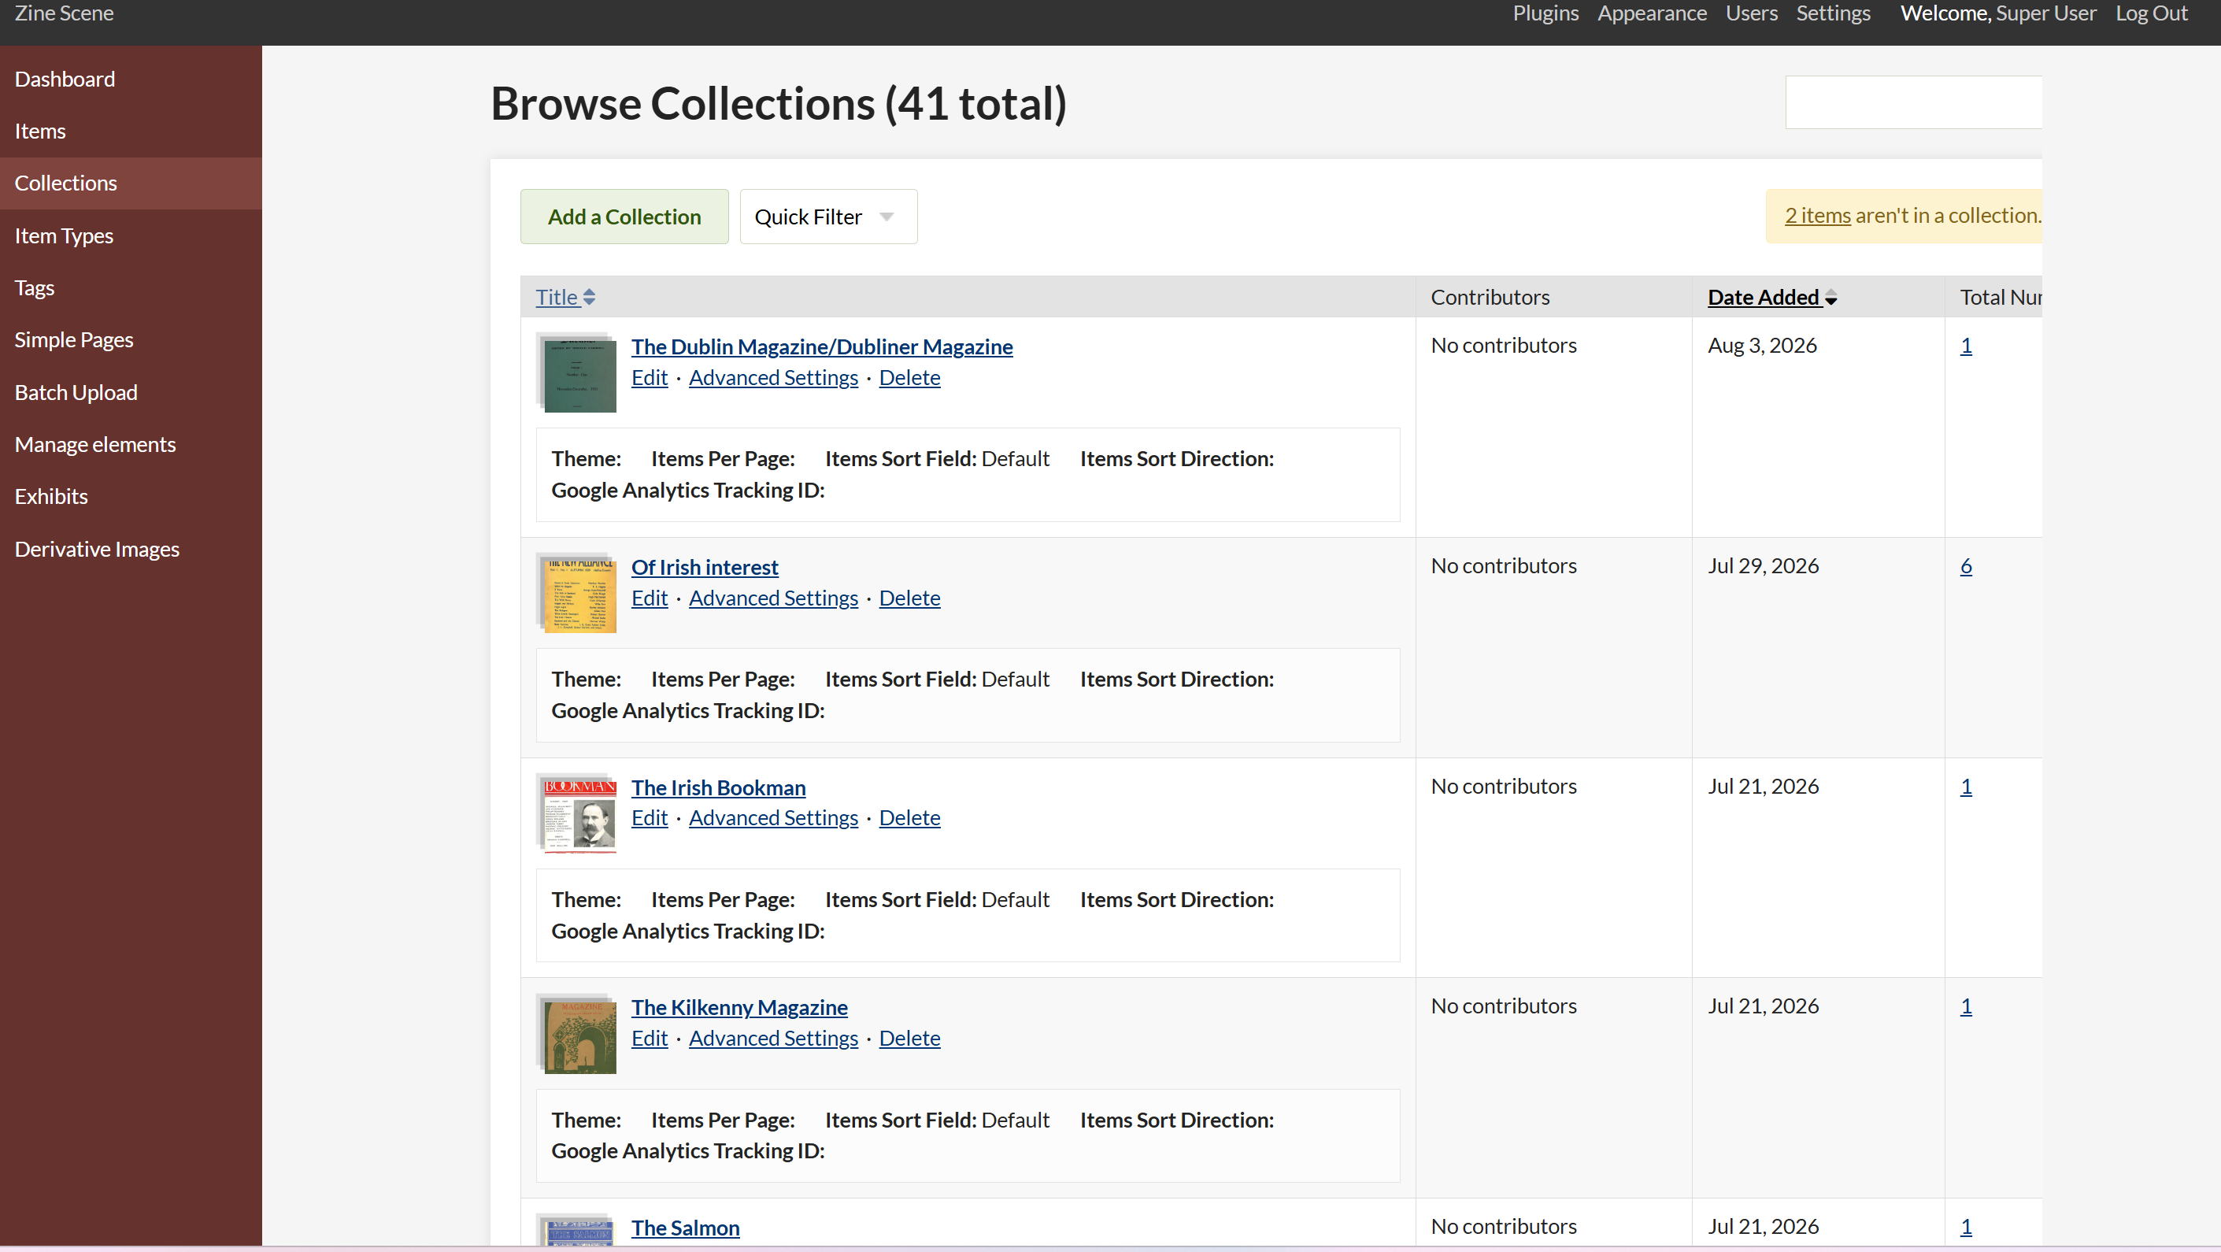
Task: Expand the Quick Filter dropdown
Action: tap(827, 217)
